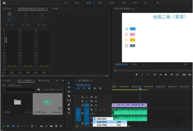Open timeline display settings wrench
Viewport: 193px width, 131px height.
click(100, 88)
